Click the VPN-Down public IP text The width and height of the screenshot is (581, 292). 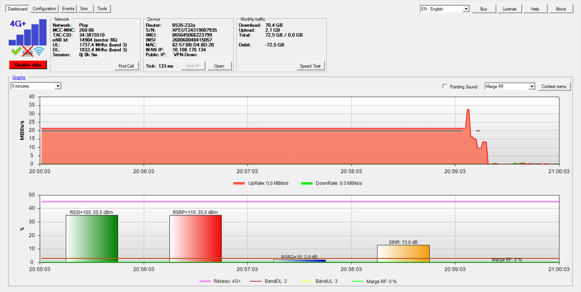(185, 55)
